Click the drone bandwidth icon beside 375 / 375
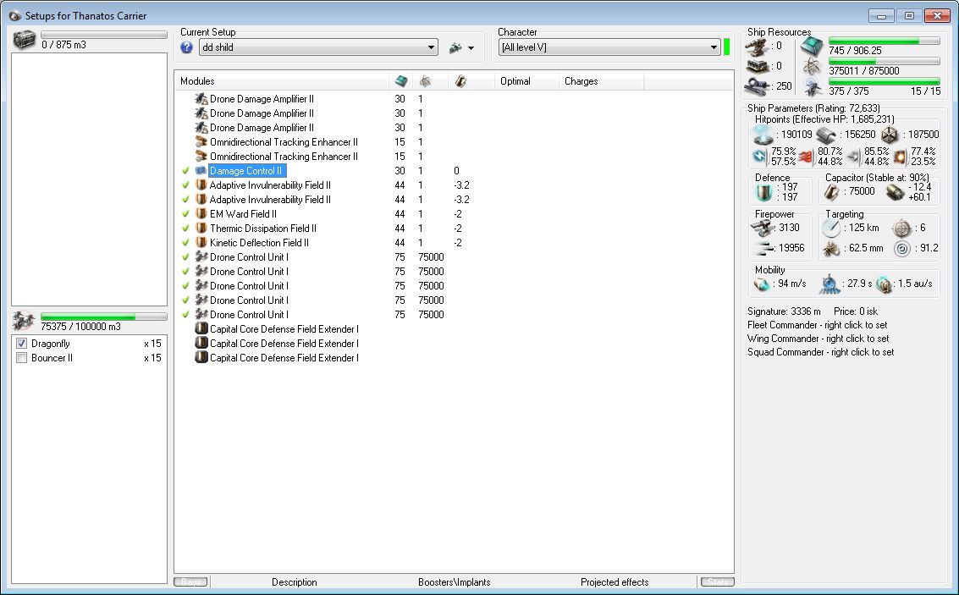959x595 pixels. [813, 87]
